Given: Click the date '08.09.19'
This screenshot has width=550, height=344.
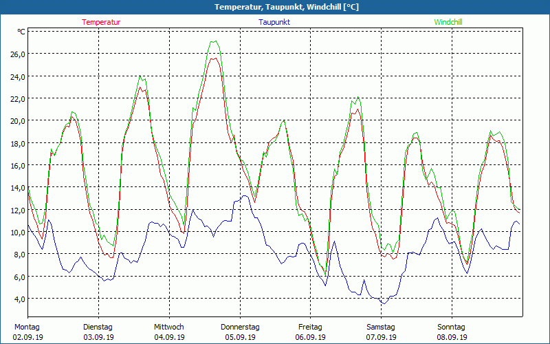Looking at the screenshot, I should point(452,337).
